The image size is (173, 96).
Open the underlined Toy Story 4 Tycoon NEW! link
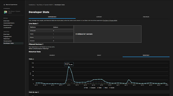click(x=110, y=20)
